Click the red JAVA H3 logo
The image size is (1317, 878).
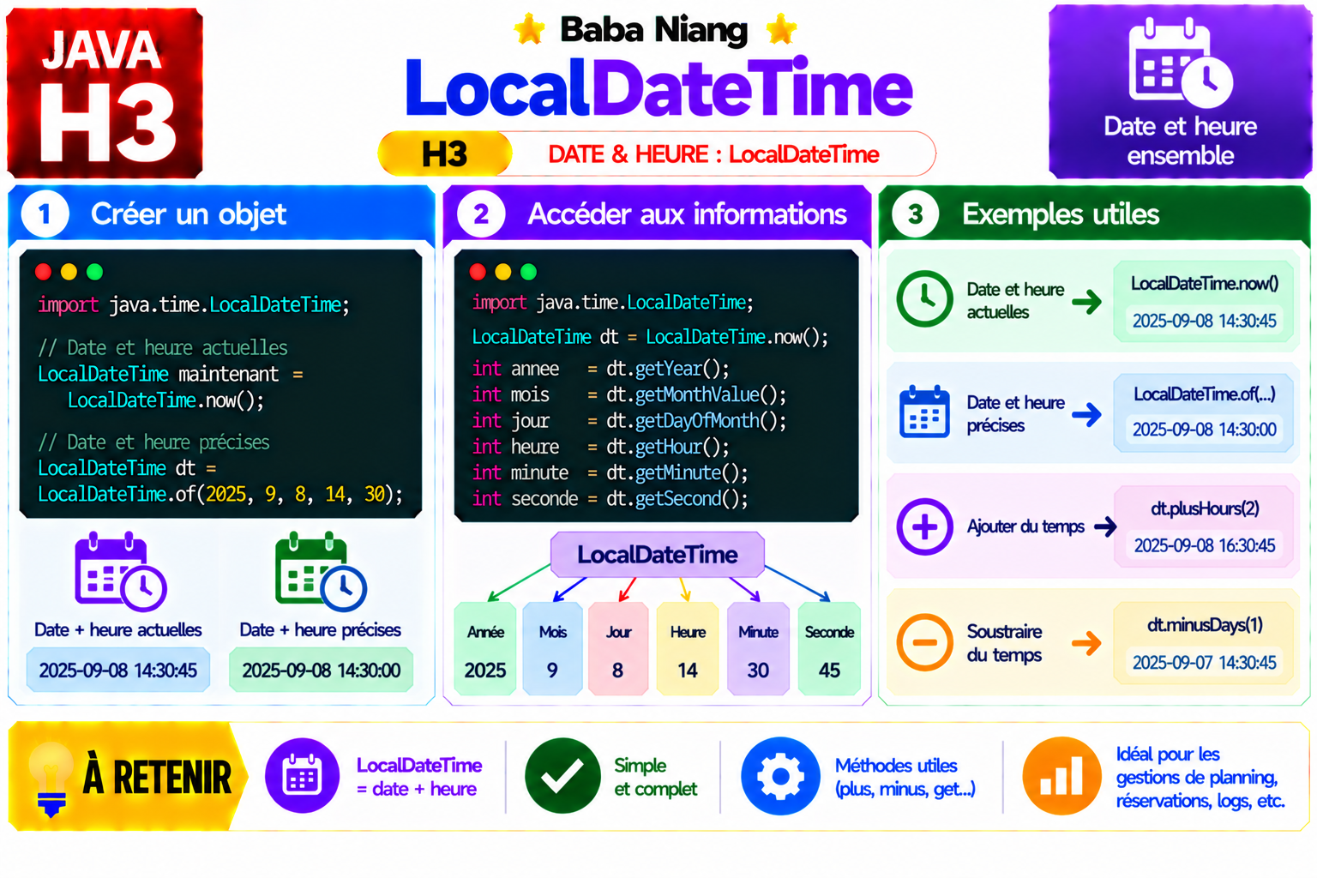[105, 93]
